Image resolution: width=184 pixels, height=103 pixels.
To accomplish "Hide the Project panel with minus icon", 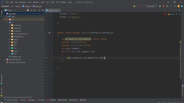I will click(43, 10).
